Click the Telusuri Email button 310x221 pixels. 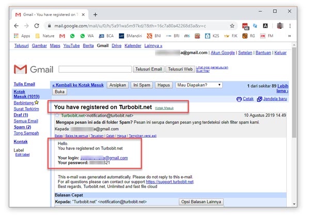coord(148,69)
